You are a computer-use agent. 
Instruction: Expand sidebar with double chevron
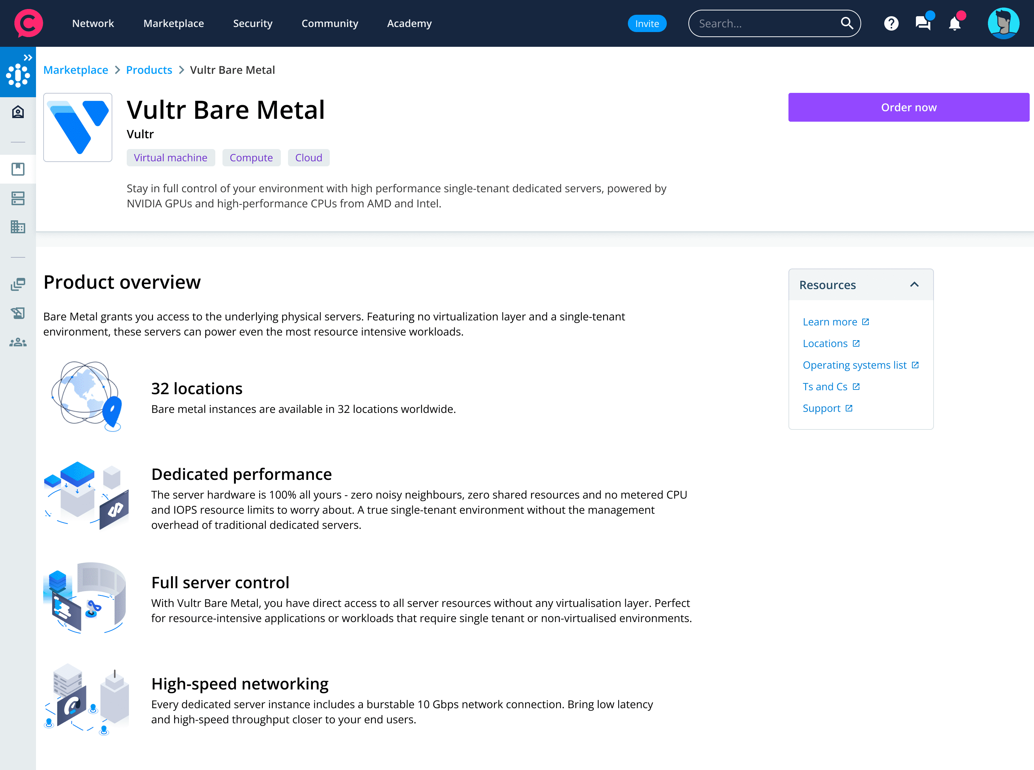point(28,58)
